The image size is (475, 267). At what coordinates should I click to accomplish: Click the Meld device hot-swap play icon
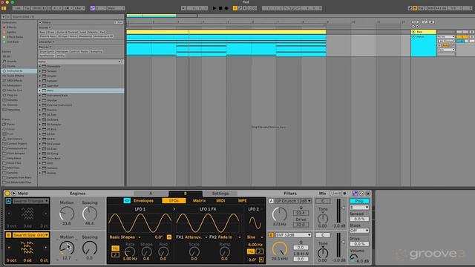tap(13, 193)
